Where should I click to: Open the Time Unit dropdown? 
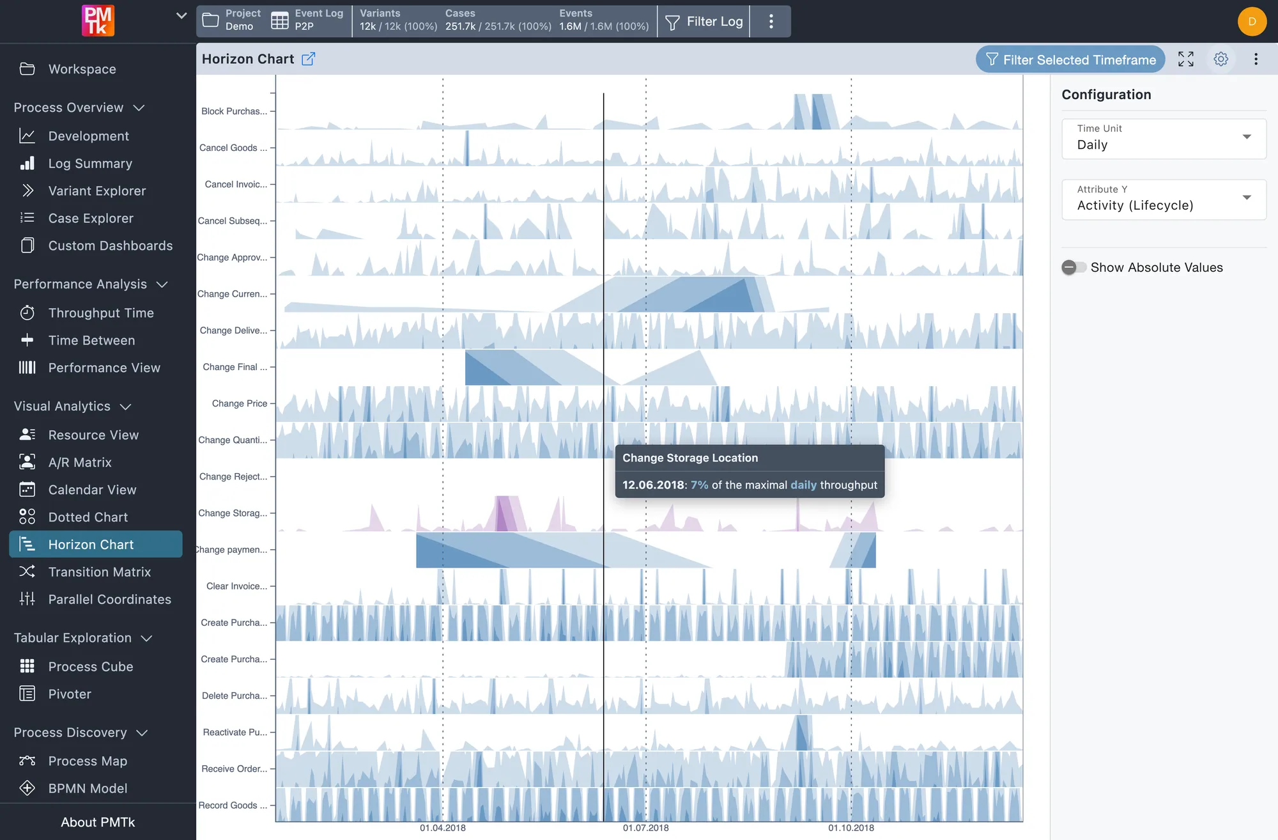[x=1164, y=138]
